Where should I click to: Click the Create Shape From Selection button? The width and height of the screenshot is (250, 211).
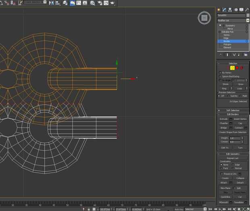233,132
